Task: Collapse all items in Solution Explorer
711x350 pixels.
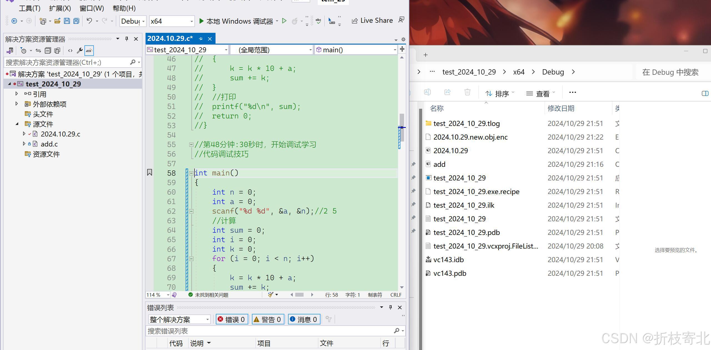Action: pos(48,51)
